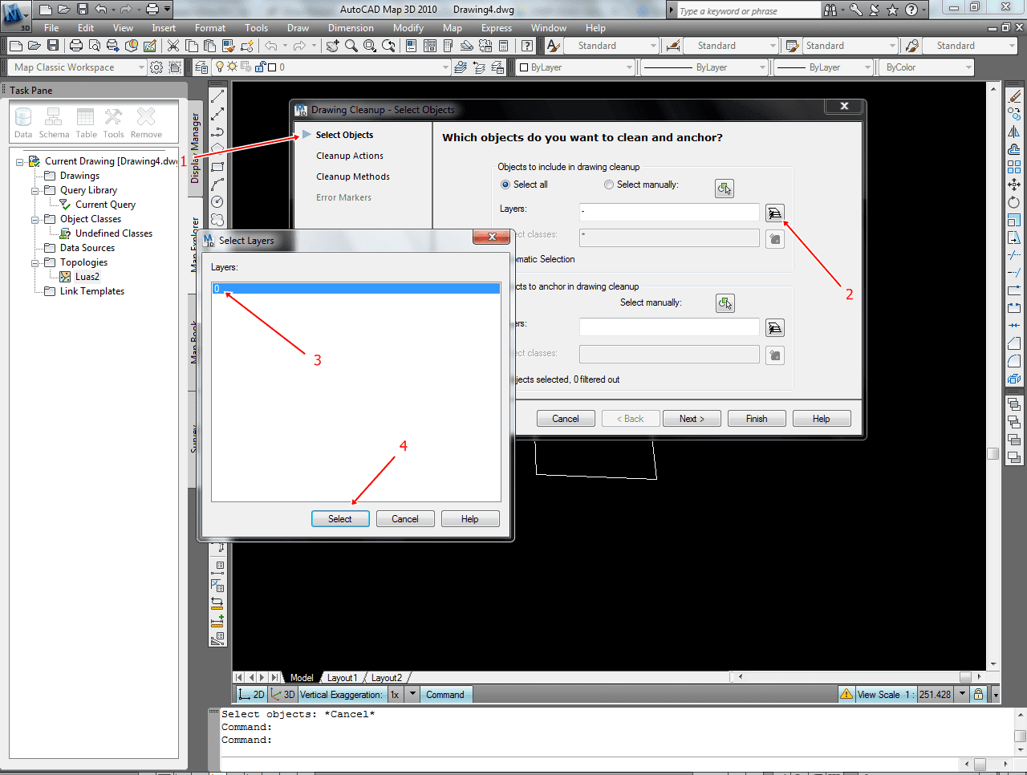This screenshot has width=1027, height=775.
Task: Click Select button in Select Layers dialog
Action: (x=340, y=519)
